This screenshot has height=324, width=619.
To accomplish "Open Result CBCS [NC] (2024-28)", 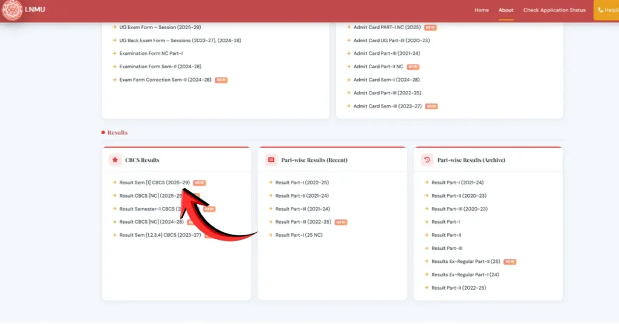I will pos(151,222).
